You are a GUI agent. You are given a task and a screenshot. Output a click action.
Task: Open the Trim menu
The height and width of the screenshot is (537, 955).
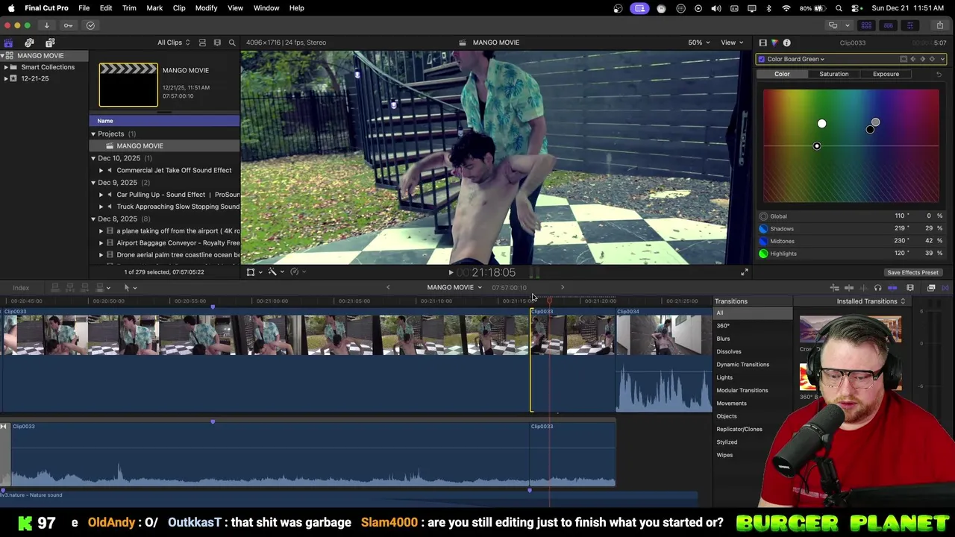coord(129,7)
